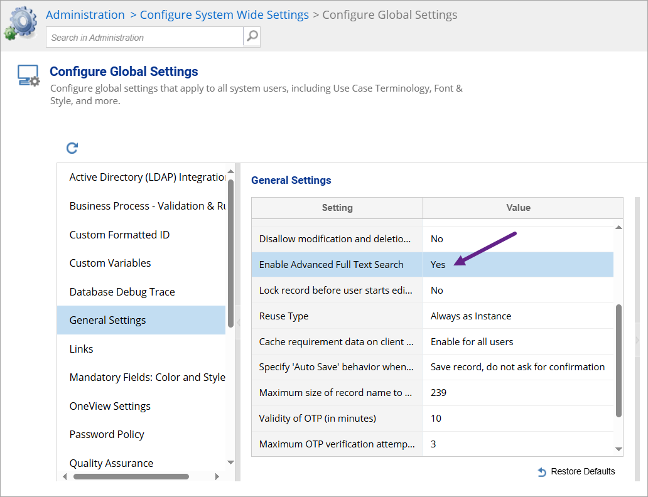Open the Custom Formatted ID category
Viewport: 648px width, 497px height.
(141, 235)
